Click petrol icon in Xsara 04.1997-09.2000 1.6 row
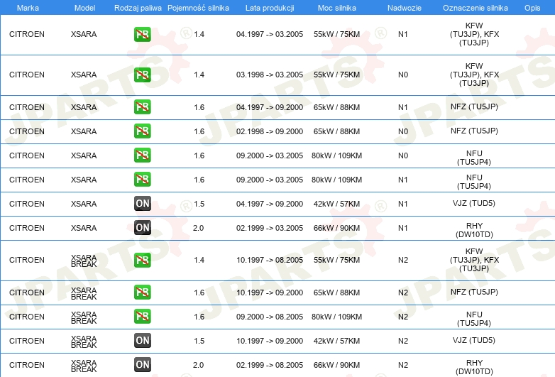The height and width of the screenshot is (377, 555). pyautogui.click(x=142, y=107)
